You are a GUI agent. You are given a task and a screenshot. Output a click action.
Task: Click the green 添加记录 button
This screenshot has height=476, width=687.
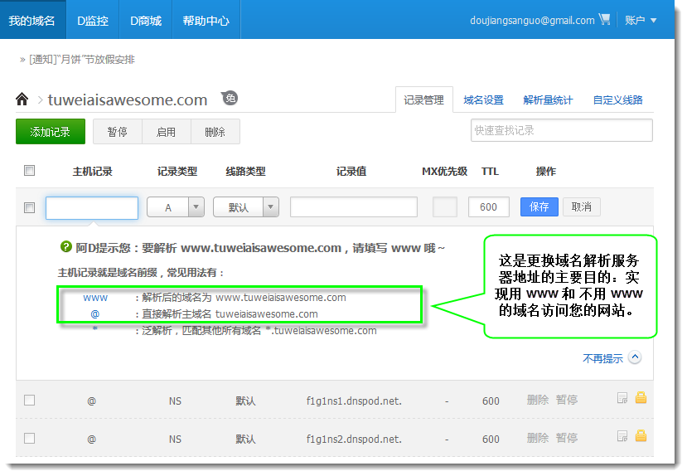point(50,132)
